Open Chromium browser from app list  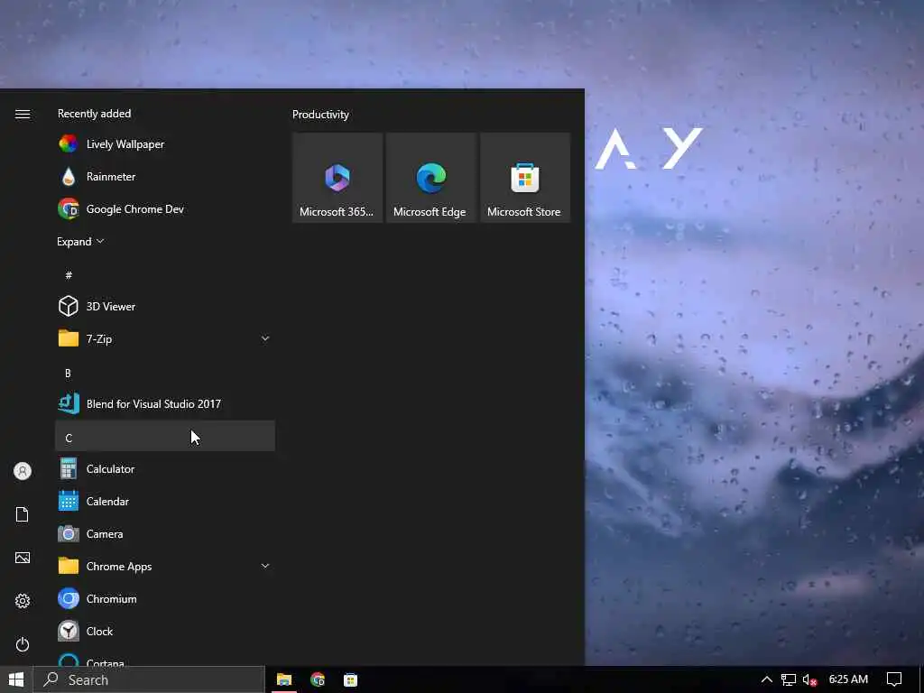165,599
